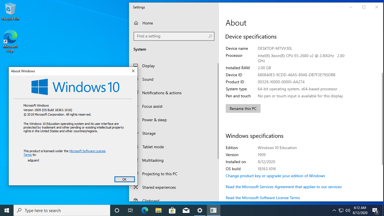384x216 pixels.
Task: Select the winver taskbar icon
Action: [x=213, y=210]
